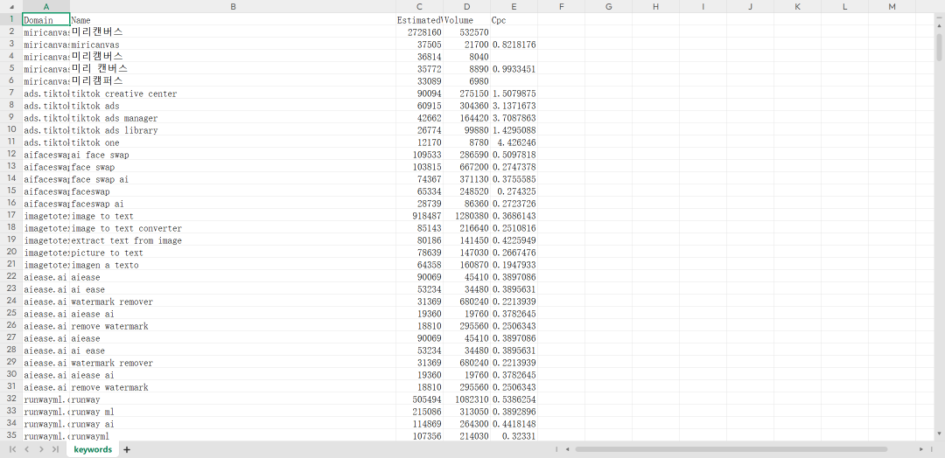Select column D header
945x458 pixels.
(x=466, y=7)
